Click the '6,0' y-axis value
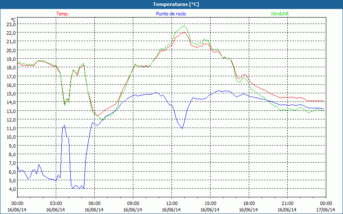Viewport: 343px width, 214px height. (x=12, y=172)
